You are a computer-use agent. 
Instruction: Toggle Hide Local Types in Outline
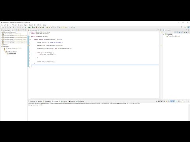coord(186,32)
